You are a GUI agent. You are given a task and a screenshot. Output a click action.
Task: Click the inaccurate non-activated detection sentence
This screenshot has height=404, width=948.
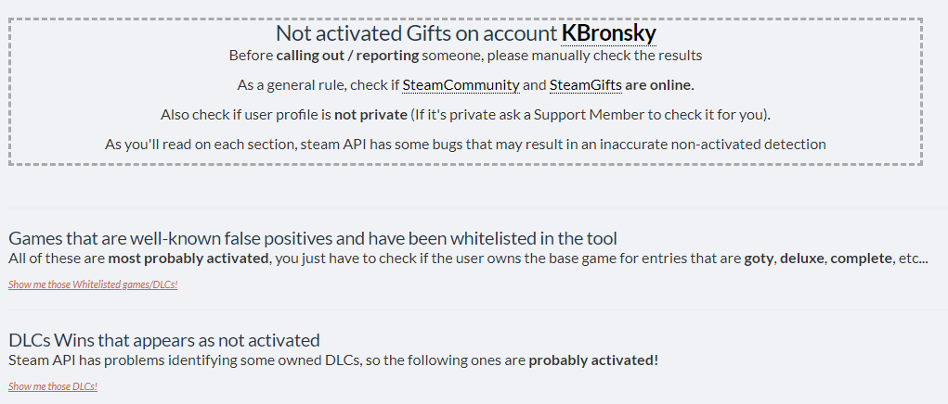click(465, 145)
